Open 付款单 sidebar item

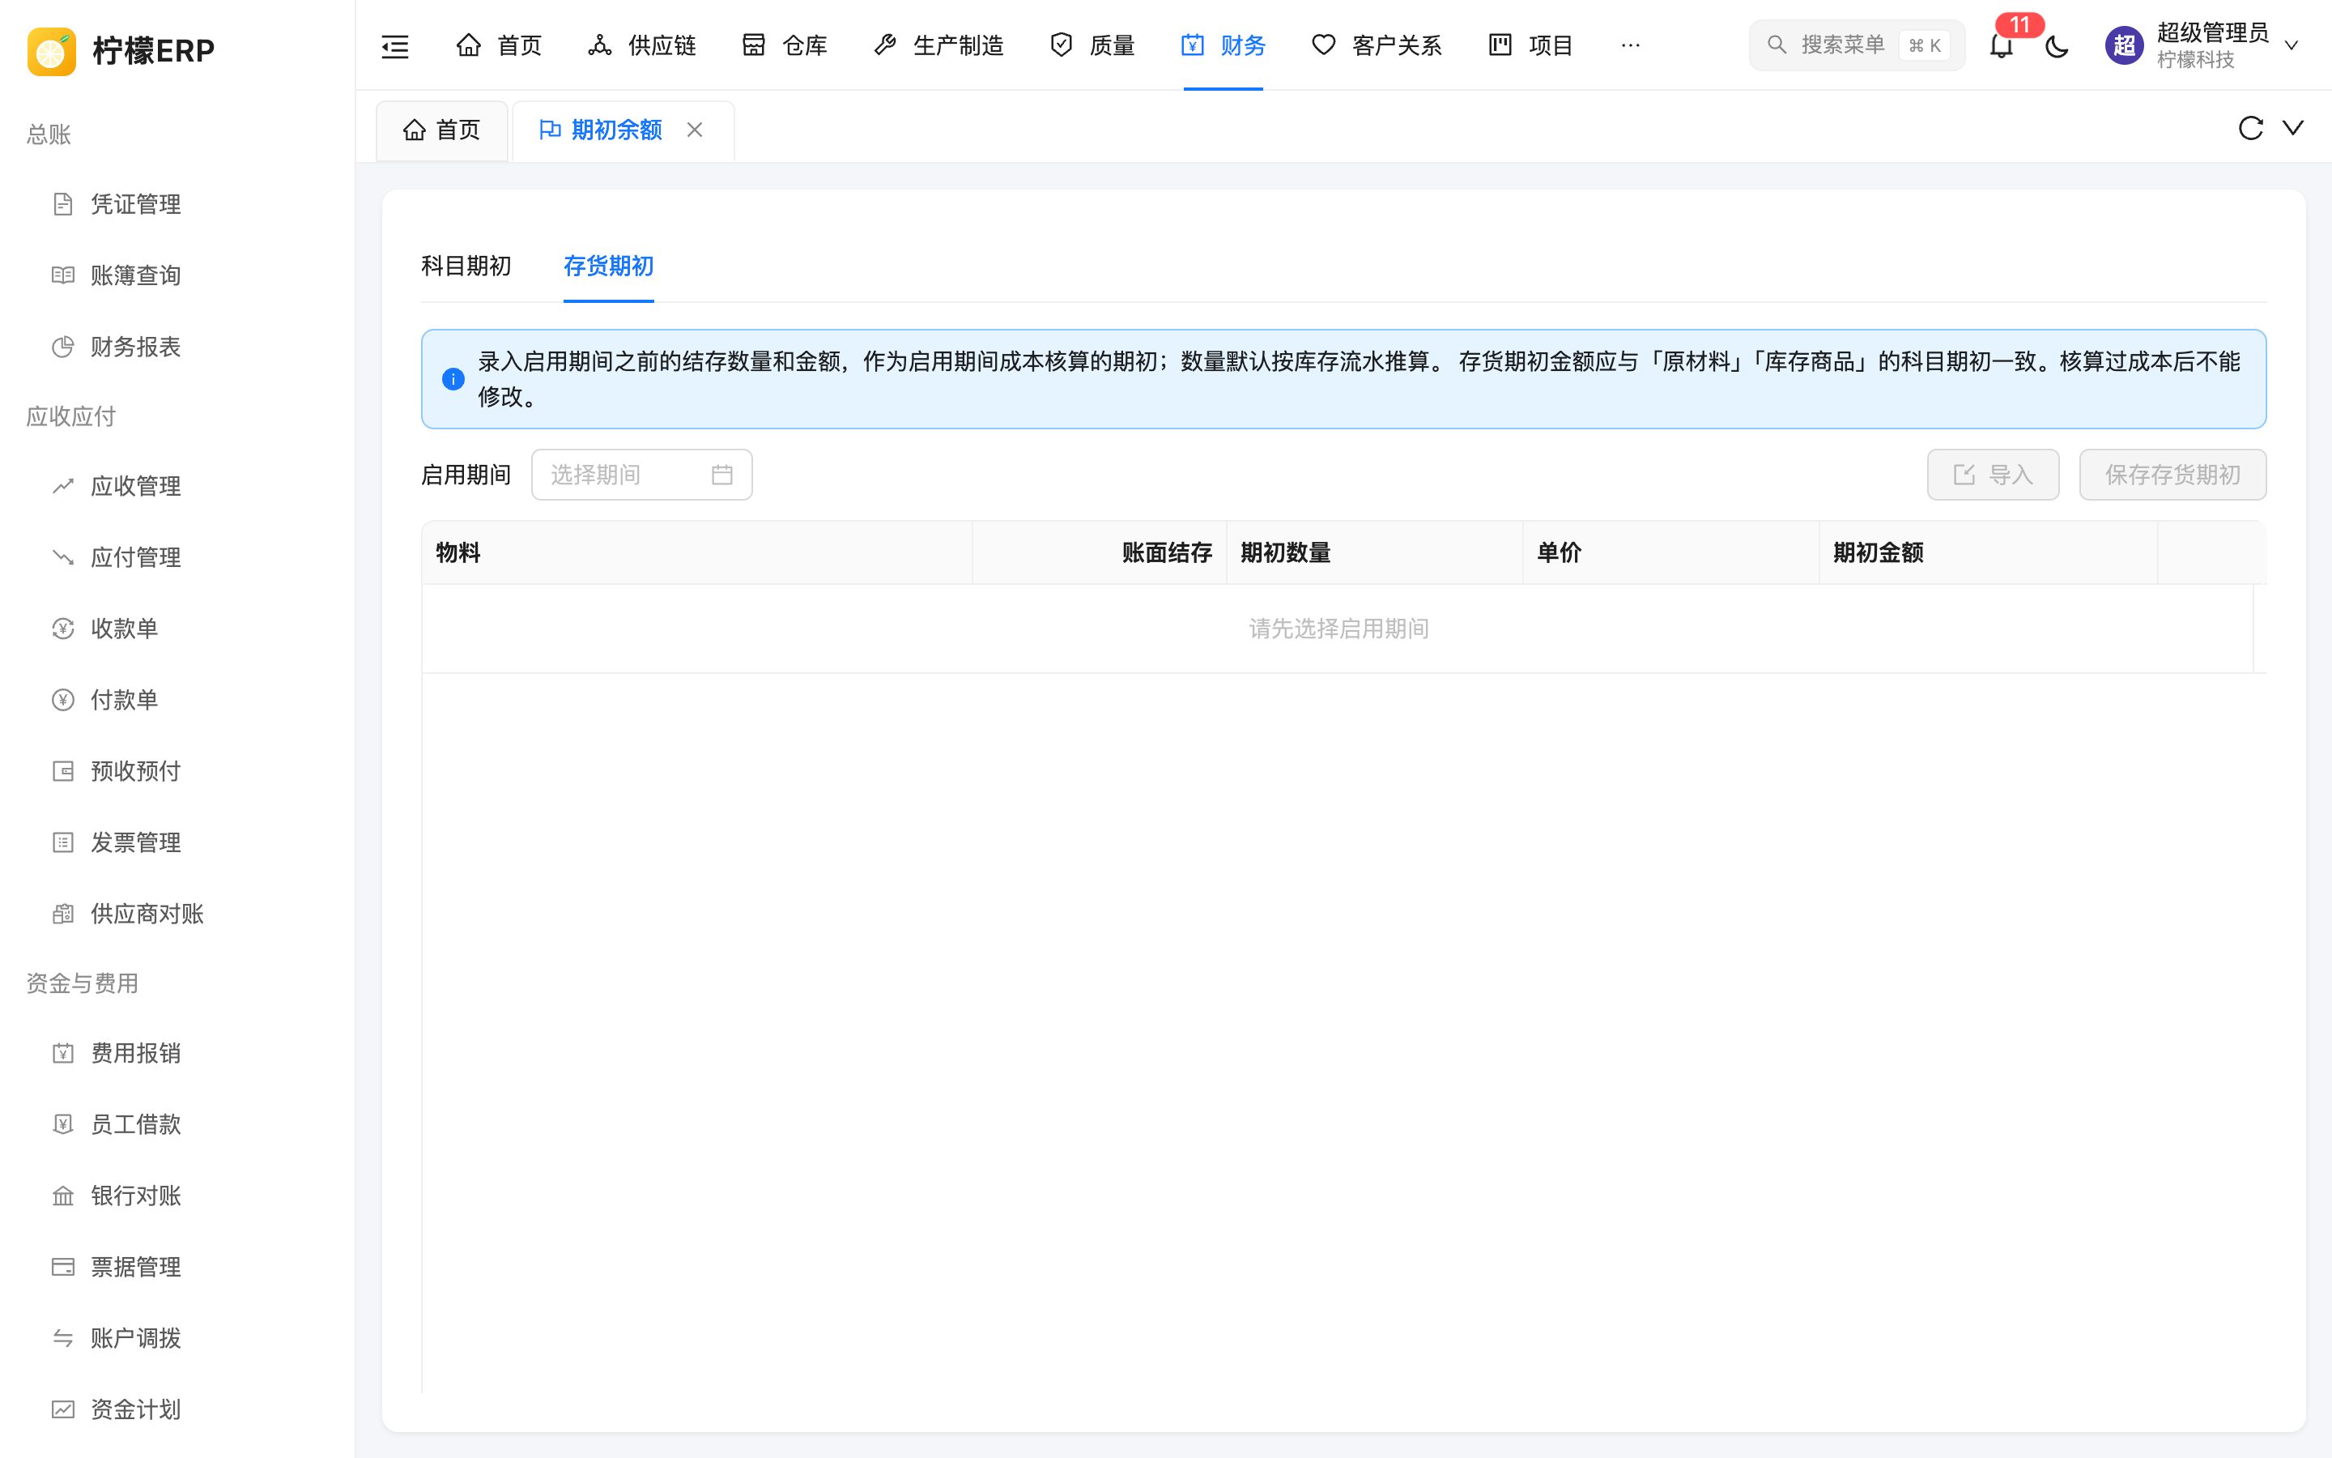[177, 700]
